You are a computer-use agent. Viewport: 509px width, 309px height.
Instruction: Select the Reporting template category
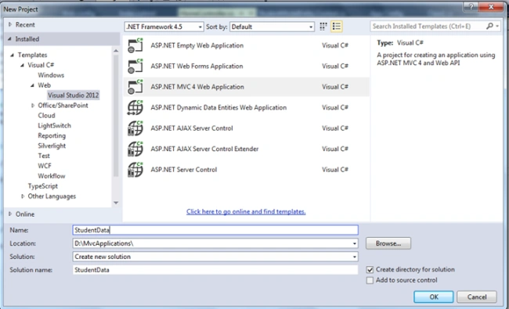[52, 135]
